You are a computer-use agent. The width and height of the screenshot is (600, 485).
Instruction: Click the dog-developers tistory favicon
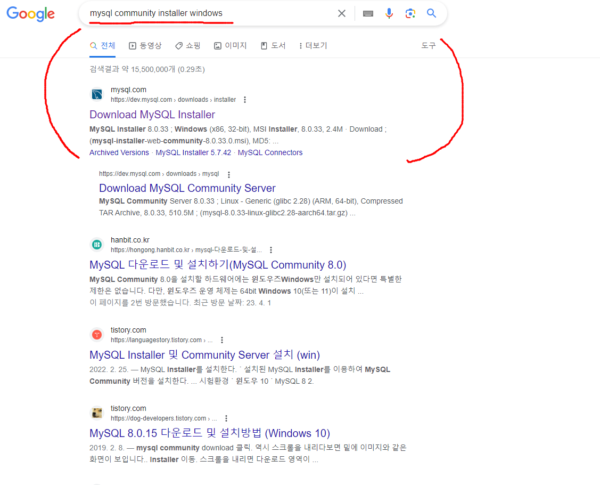pos(97,413)
